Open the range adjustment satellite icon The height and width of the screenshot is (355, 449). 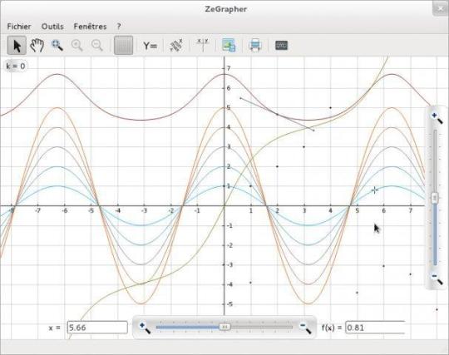click(x=176, y=46)
